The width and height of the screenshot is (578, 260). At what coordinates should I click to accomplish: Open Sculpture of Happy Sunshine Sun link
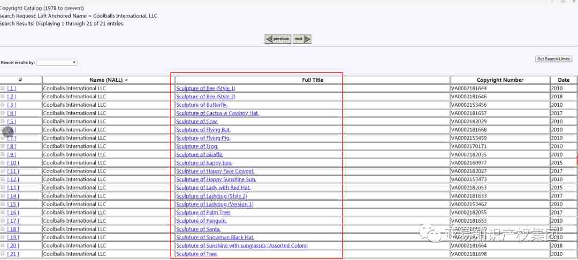[216, 179]
